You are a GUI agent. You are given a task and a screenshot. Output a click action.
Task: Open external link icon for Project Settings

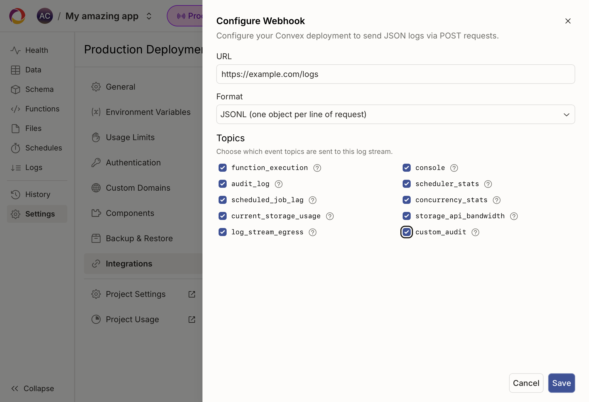point(192,294)
